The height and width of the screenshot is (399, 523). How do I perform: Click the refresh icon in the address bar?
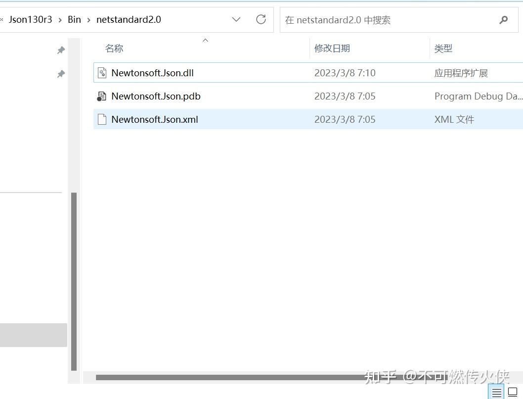[261, 19]
